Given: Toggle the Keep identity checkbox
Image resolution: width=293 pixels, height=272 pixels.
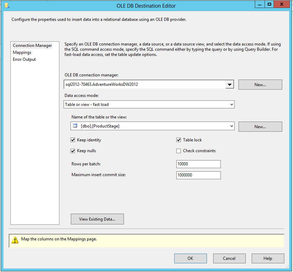Looking at the screenshot, I should pos(73,140).
